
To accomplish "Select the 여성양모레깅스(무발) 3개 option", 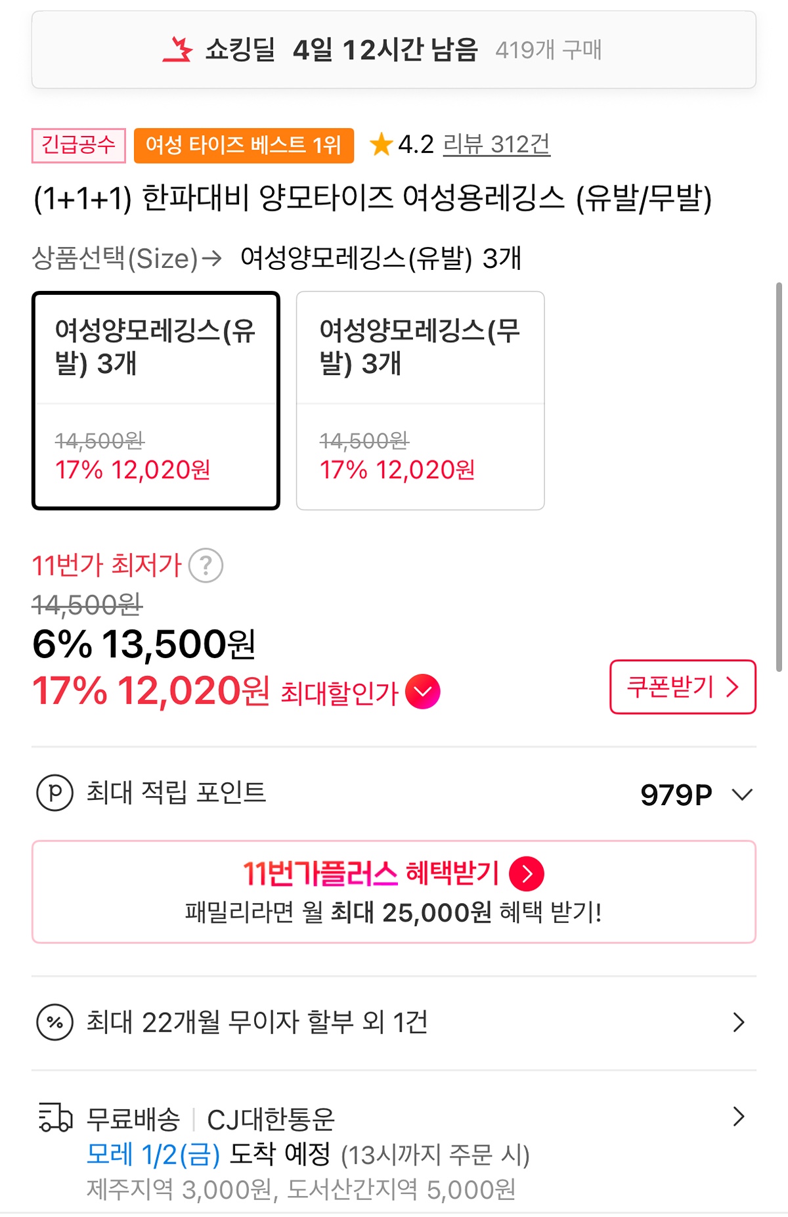I will tap(420, 400).
